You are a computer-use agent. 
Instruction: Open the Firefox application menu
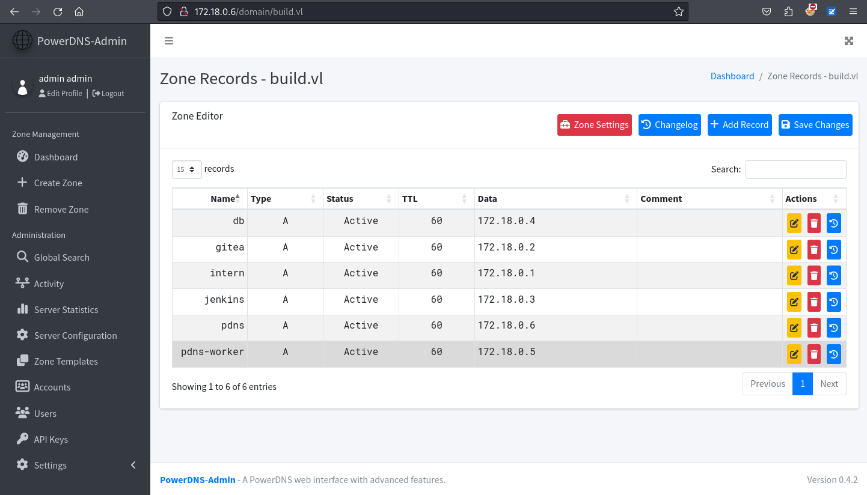coord(853,11)
